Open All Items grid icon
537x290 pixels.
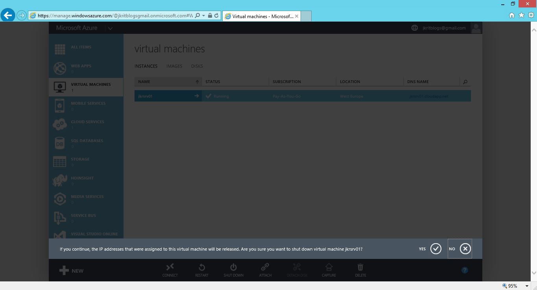click(60, 49)
